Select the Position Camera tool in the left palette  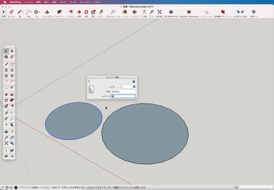[6, 151]
